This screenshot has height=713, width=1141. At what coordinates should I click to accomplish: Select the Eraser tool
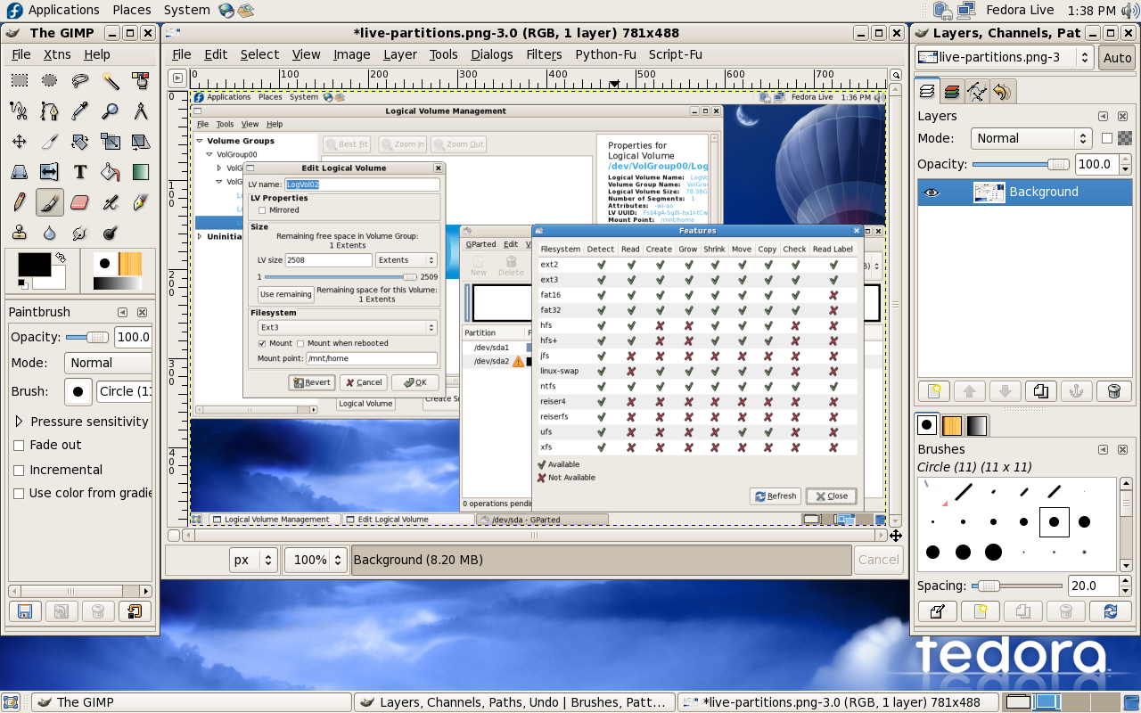(79, 202)
